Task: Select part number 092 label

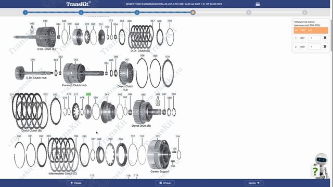Action: [x=41, y=136]
